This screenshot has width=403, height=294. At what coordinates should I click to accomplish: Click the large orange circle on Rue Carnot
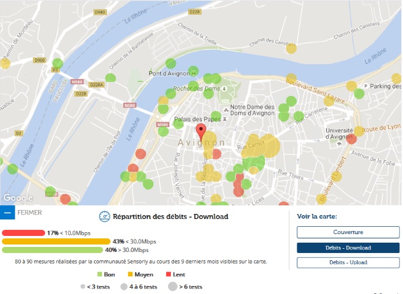(267, 146)
